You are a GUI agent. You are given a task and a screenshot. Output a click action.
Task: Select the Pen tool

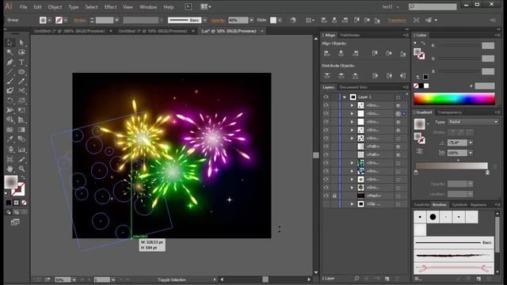(10, 62)
